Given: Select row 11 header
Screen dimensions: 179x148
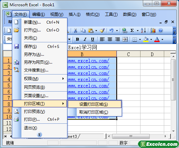Looking at the screenshot, I should click(x=8, y=123).
